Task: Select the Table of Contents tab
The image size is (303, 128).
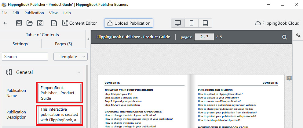Action: point(42,35)
